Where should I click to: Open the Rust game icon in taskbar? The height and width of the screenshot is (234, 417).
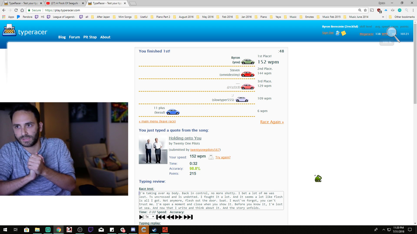click(165, 230)
